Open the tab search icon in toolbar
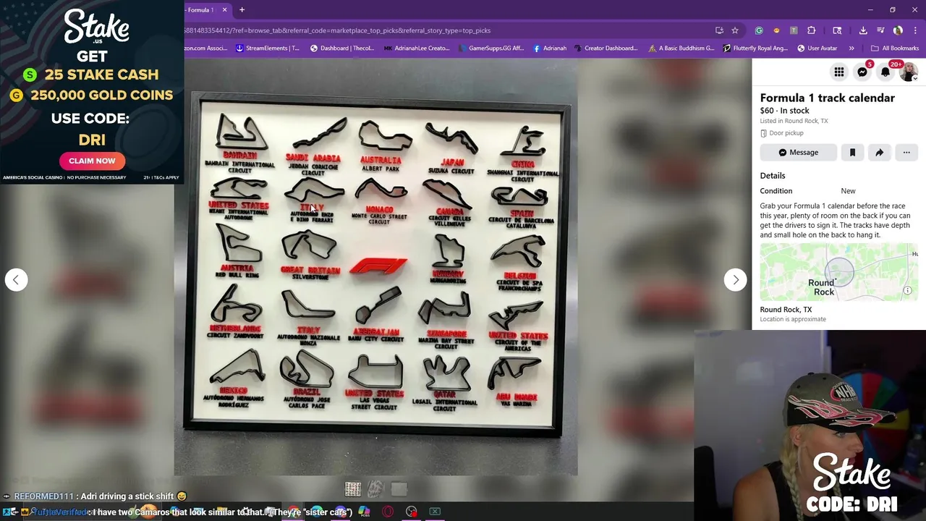This screenshot has width=926, height=521. click(x=837, y=30)
